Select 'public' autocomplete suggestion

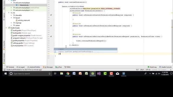click(x=85, y=49)
